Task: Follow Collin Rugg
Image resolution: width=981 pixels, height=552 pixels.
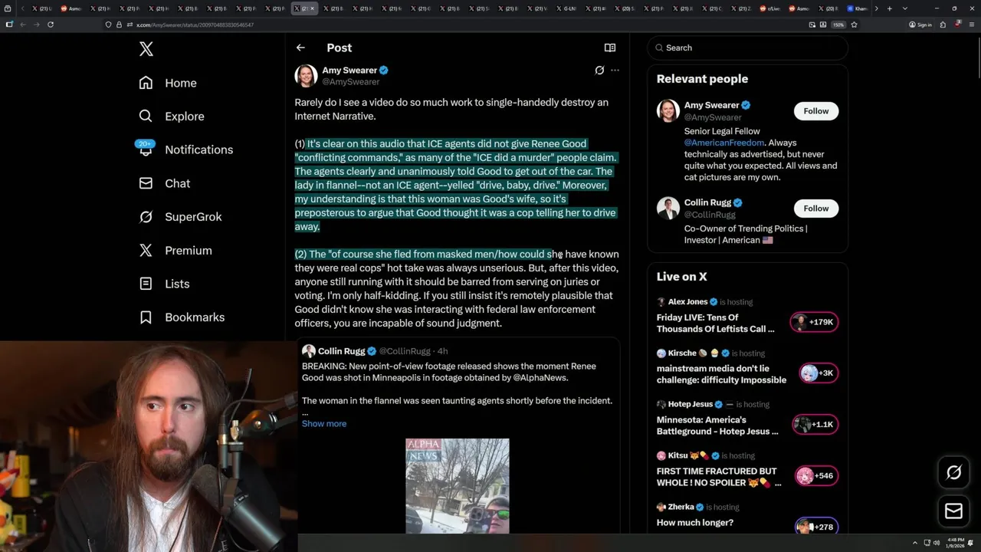Action: point(816,209)
